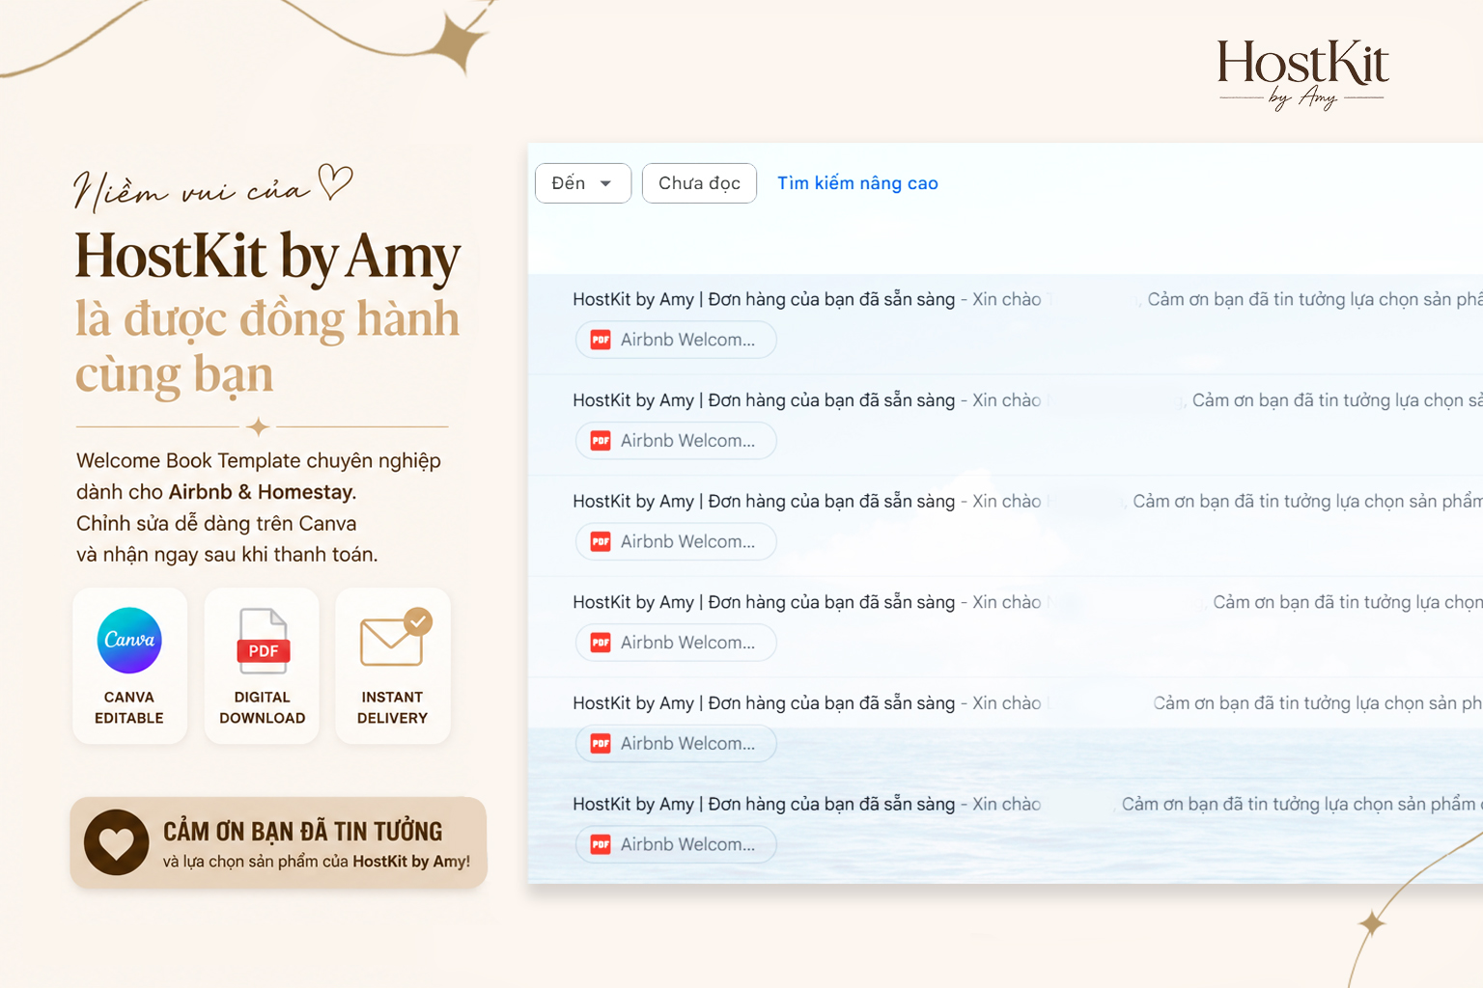Viewport: 1483px width, 988px height.
Task: Click the "DIGITAL DOWNLOAD" label
Action: click(263, 707)
